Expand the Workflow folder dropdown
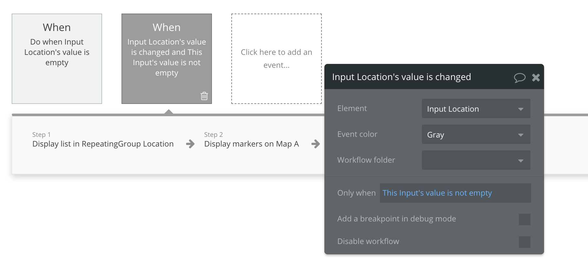 tap(476, 160)
